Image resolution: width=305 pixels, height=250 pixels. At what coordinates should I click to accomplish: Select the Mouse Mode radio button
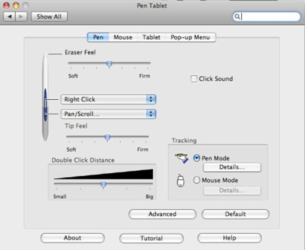197,180
